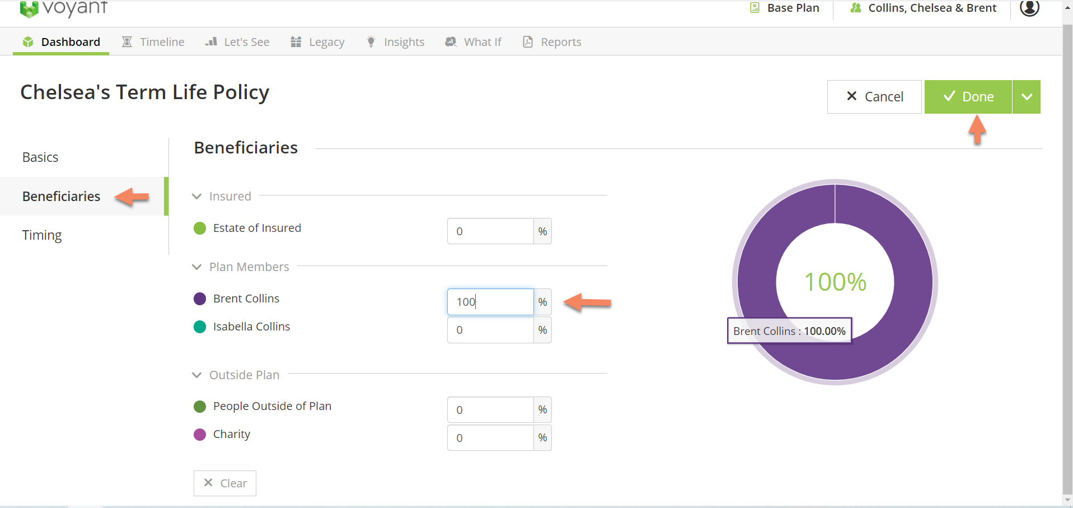
Task: Open the What If tab
Action: point(474,42)
